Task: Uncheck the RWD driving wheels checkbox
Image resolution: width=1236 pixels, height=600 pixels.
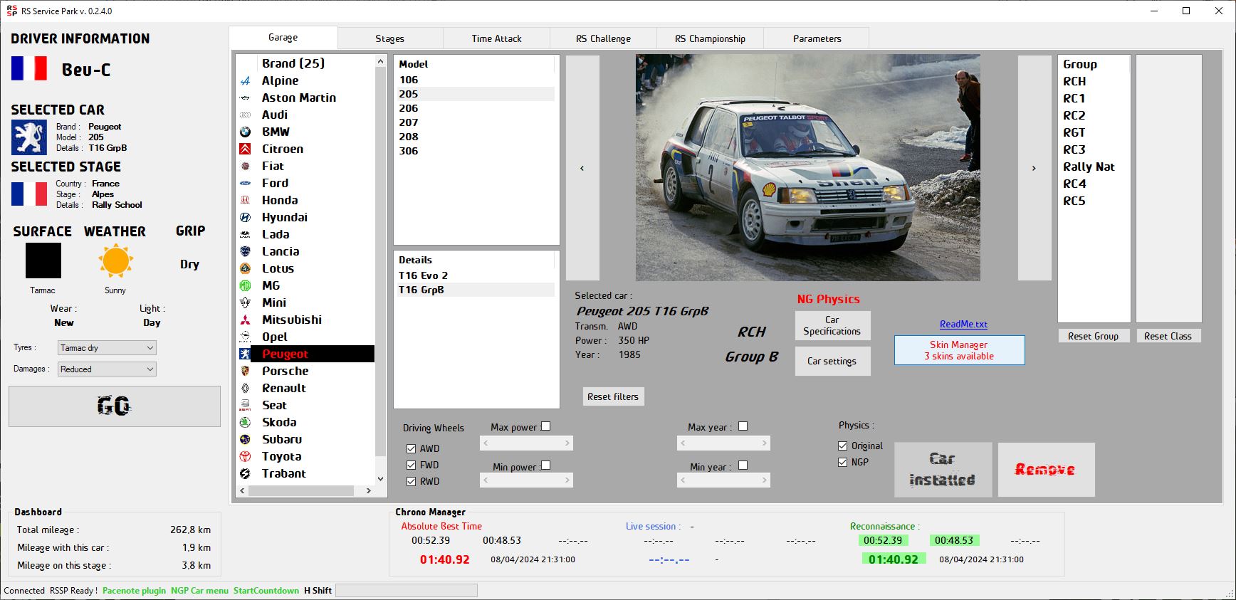Action: (x=411, y=481)
